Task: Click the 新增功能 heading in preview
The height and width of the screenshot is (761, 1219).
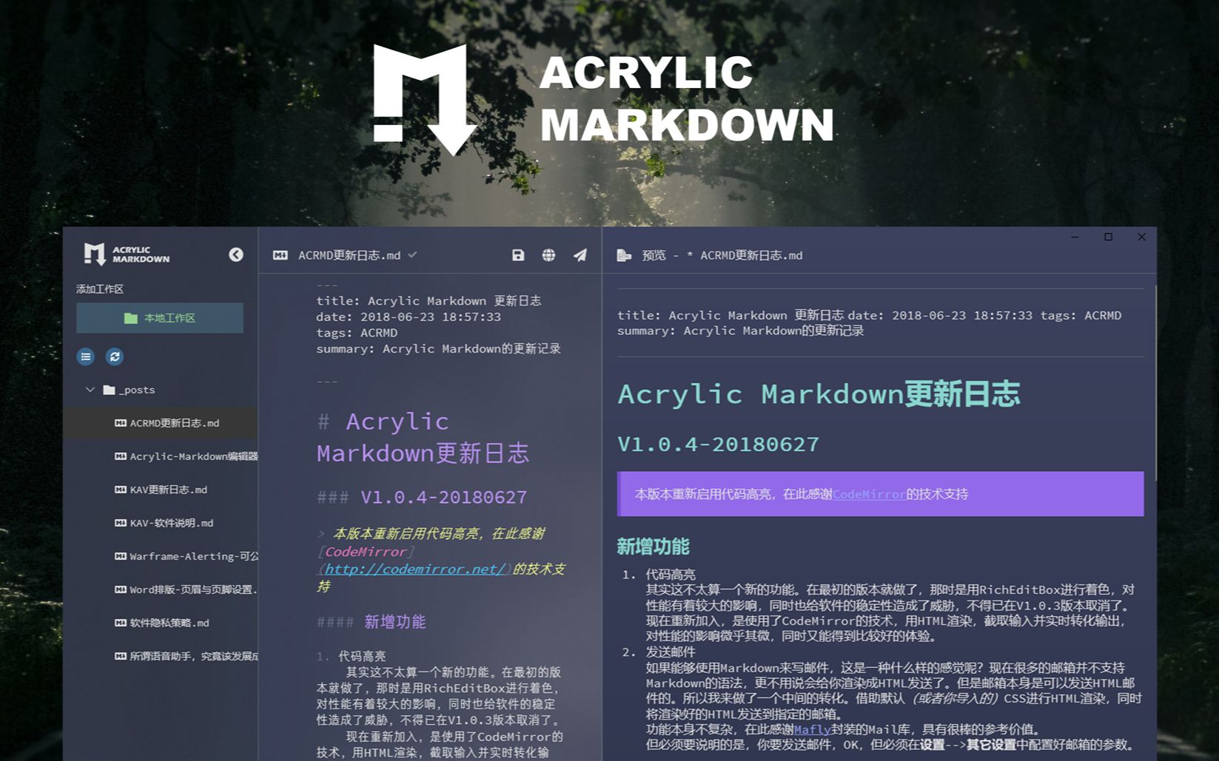Action: click(653, 547)
